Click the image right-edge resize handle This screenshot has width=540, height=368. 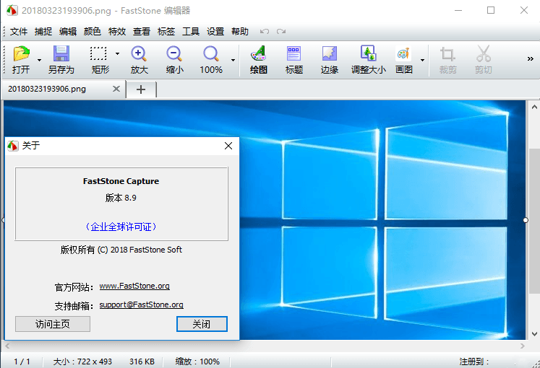coord(526,220)
